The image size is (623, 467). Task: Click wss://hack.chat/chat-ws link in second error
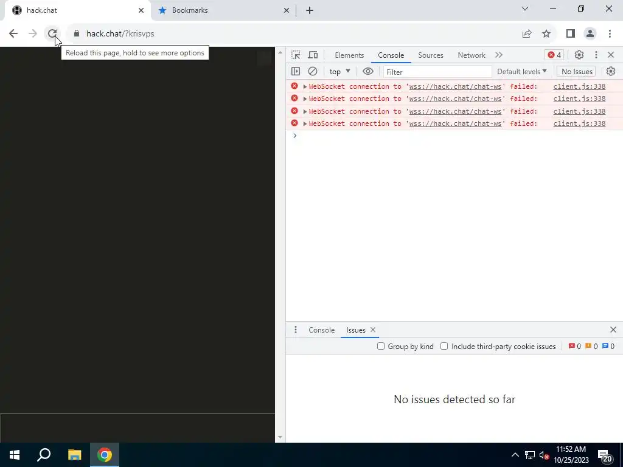[x=455, y=99]
